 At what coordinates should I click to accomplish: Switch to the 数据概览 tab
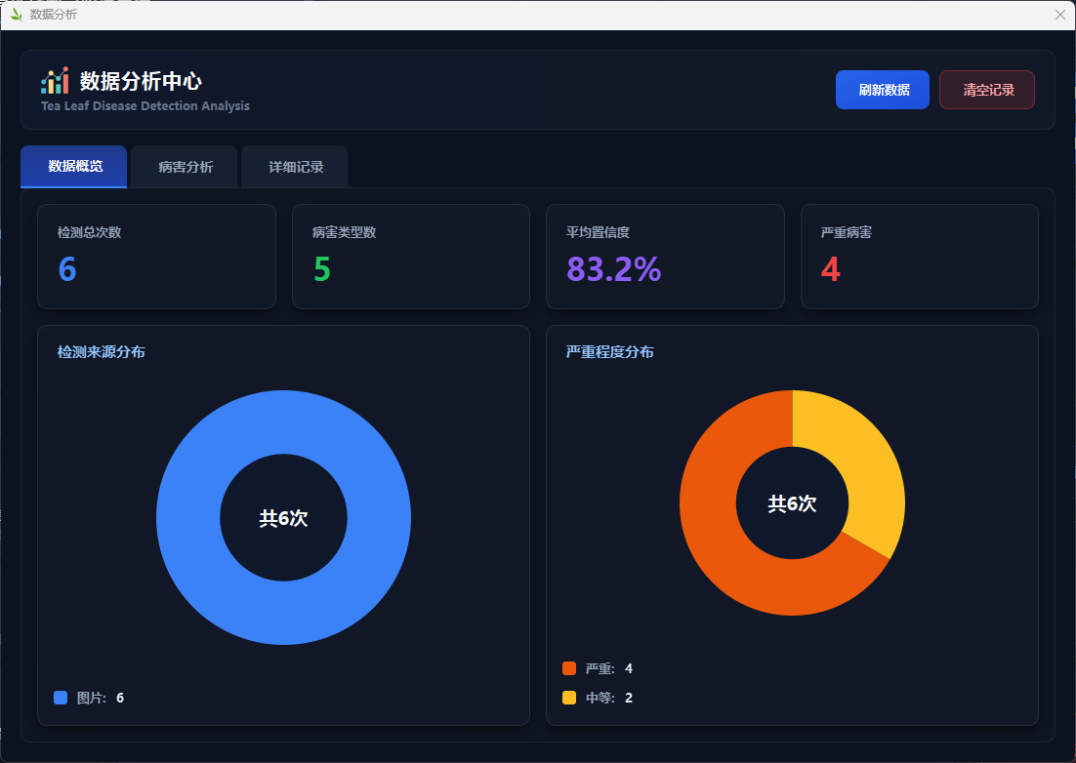pyautogui.click(x=74, y=167)
